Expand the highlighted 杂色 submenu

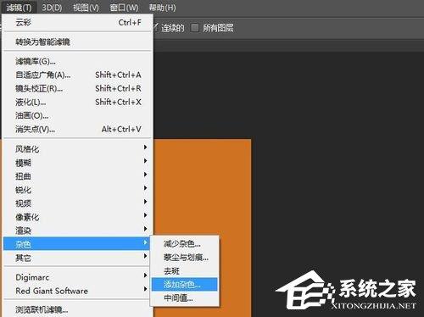point(76,243)
